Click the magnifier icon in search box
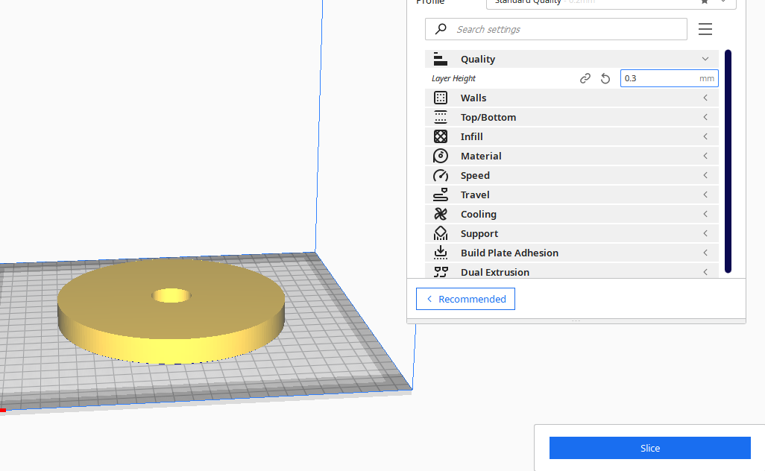The height and width of the screenshot is (471, 765). pos(441,29)
